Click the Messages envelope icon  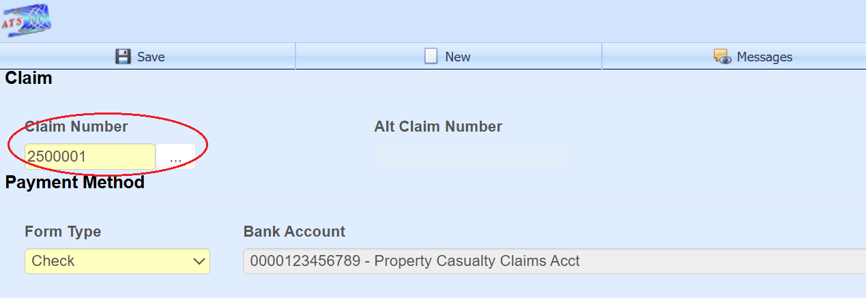click(x=722, y=57)
